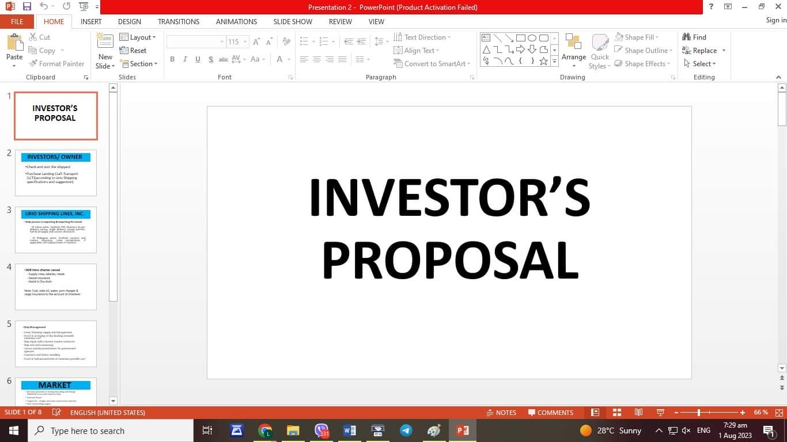Cut the selection

click(39, 37)
